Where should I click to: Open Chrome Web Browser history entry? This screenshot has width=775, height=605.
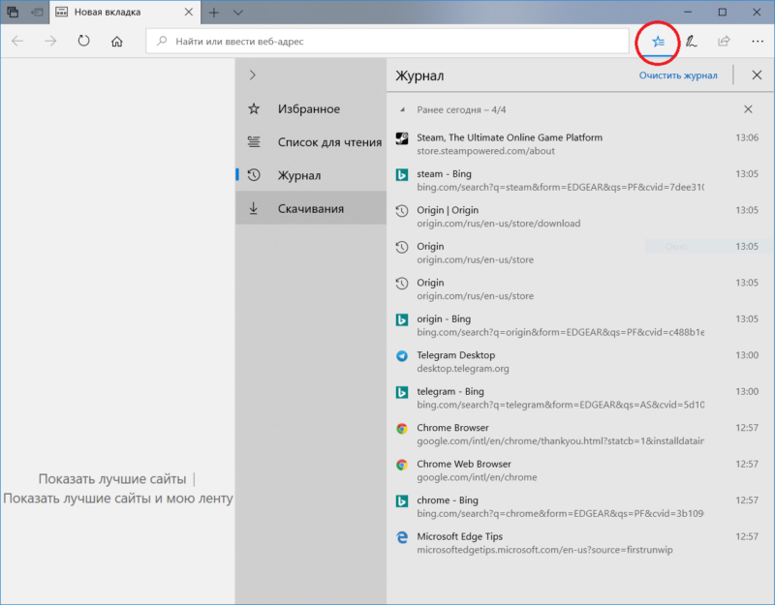pos(579,470)
